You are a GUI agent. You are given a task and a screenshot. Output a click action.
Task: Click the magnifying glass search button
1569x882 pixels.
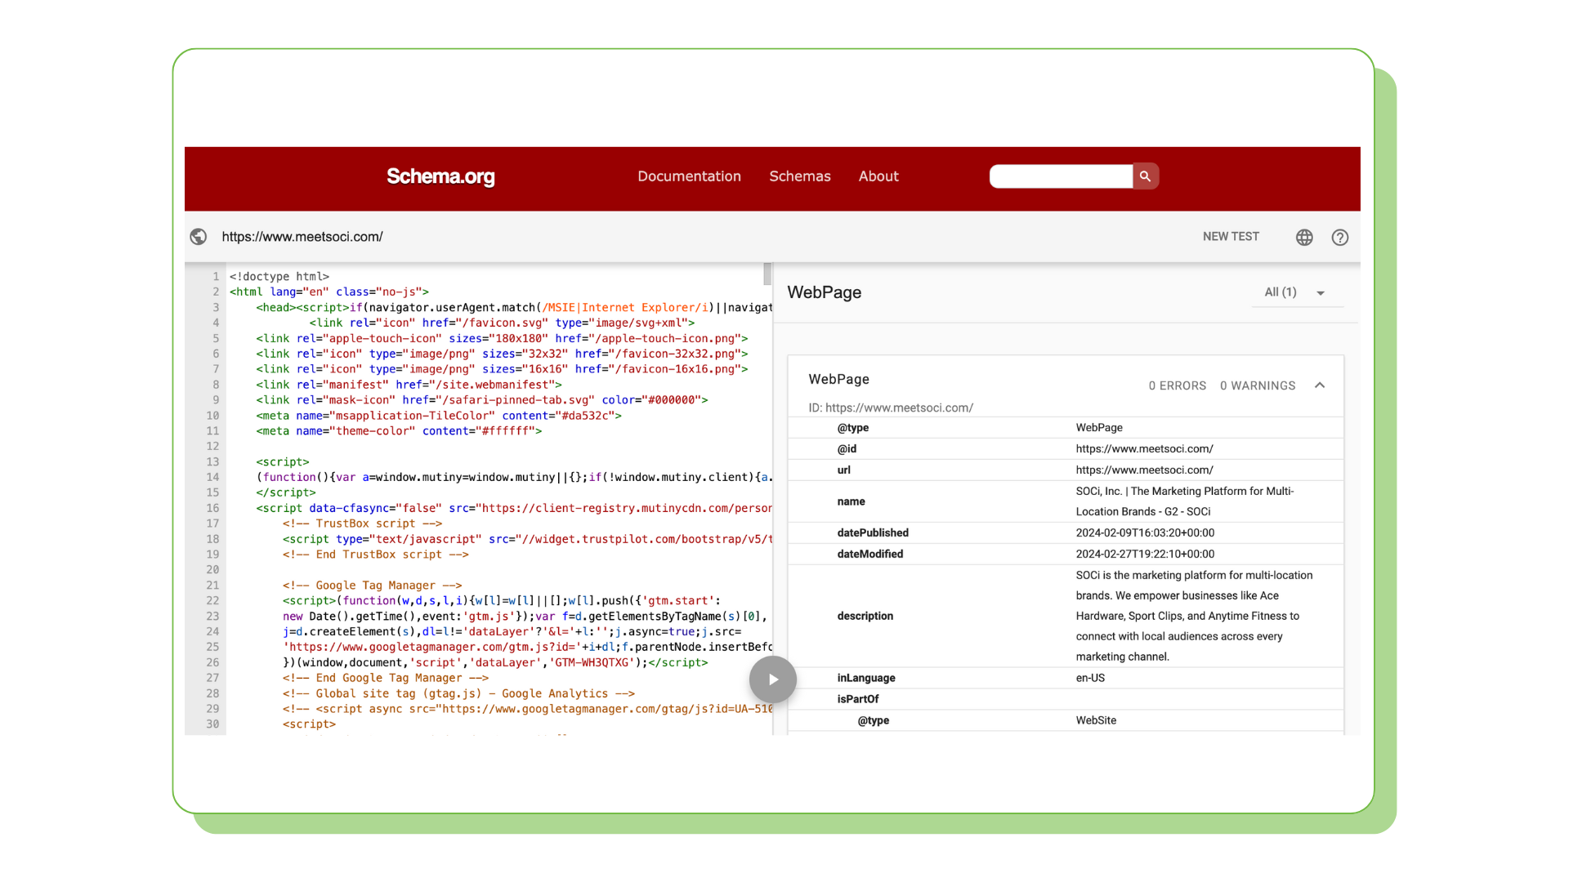tap(1145, 176)
